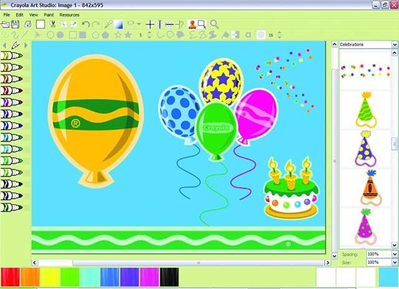Pick the red color swatch
The width and height of the screenshot is (399, 289).
[x=10, y=277]
